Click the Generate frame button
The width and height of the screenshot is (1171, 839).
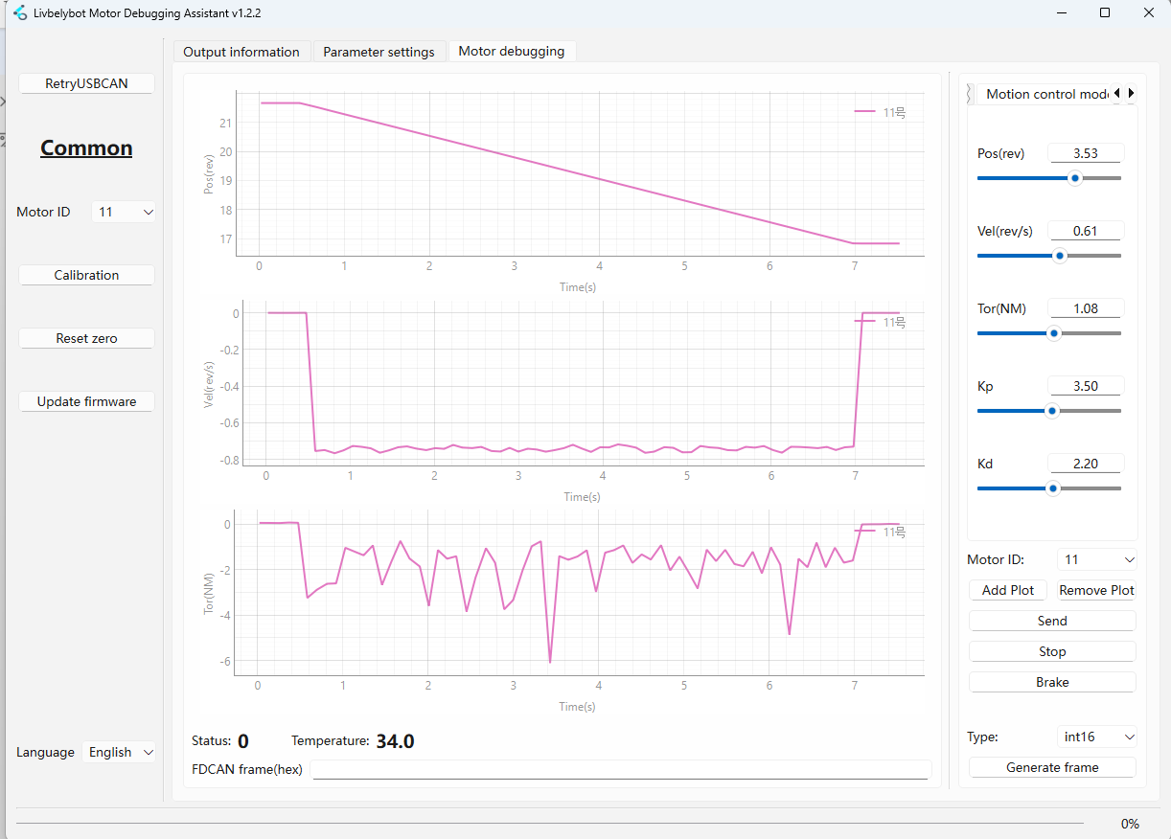1052,767
